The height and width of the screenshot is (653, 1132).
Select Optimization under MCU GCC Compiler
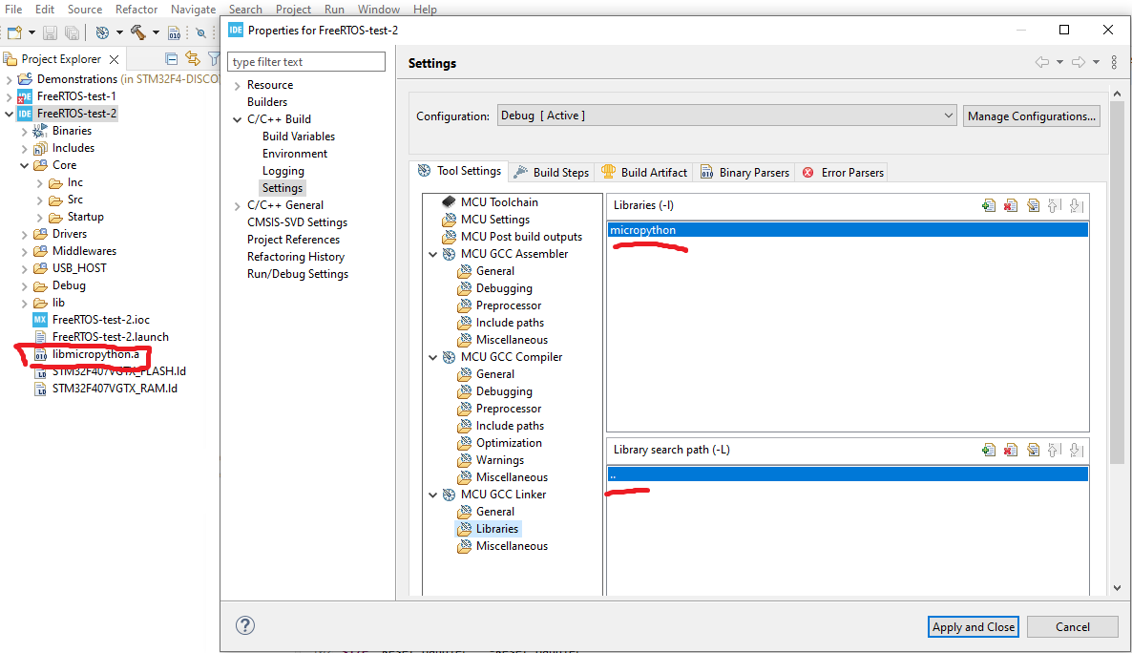[x=508, y=443]
